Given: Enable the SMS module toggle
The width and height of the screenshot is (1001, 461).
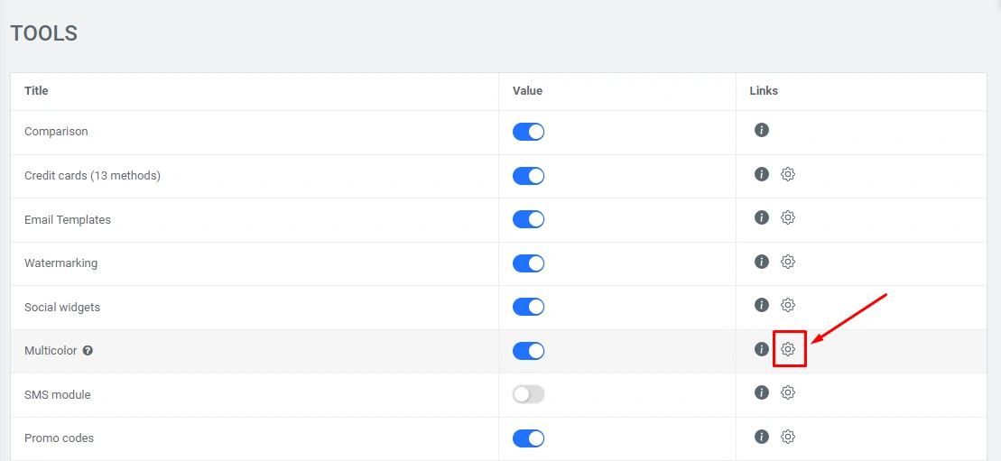Looking at the screenshot, I should tap(528, 394).
